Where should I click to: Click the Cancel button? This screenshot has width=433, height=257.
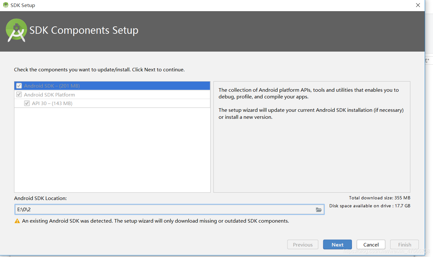click(371, 245)
